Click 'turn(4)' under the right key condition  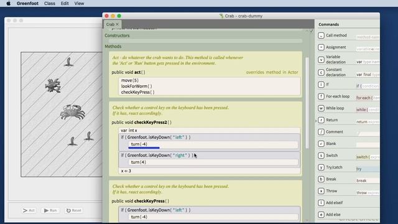pos(138,162)
